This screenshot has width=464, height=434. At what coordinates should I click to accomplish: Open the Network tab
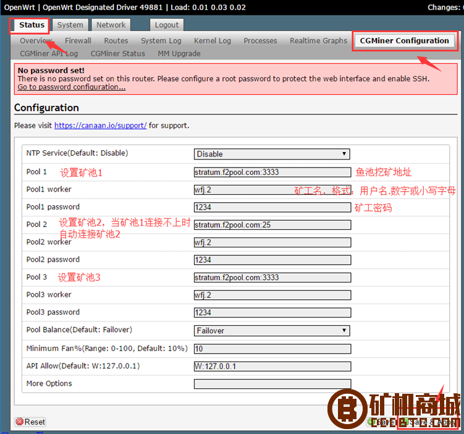click(111, 25)
